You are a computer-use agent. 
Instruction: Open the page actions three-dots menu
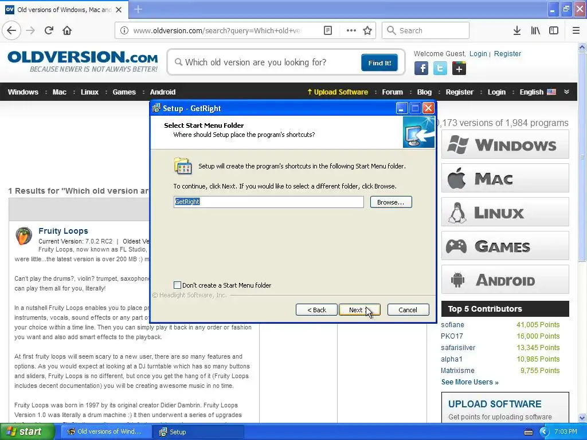(x=351, y=30)
